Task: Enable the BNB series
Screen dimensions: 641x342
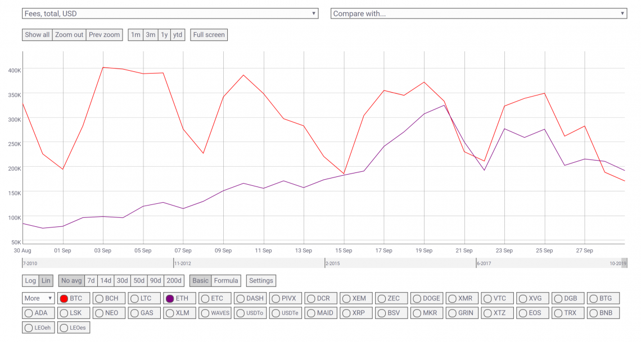Action: click(603, 313)
